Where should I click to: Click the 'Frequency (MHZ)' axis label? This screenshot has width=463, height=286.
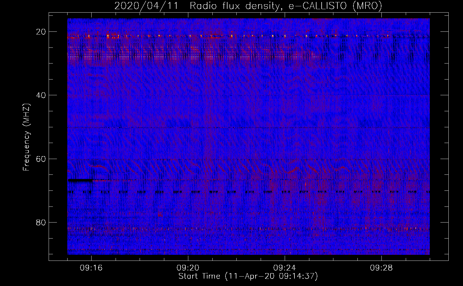click(26, 137)
